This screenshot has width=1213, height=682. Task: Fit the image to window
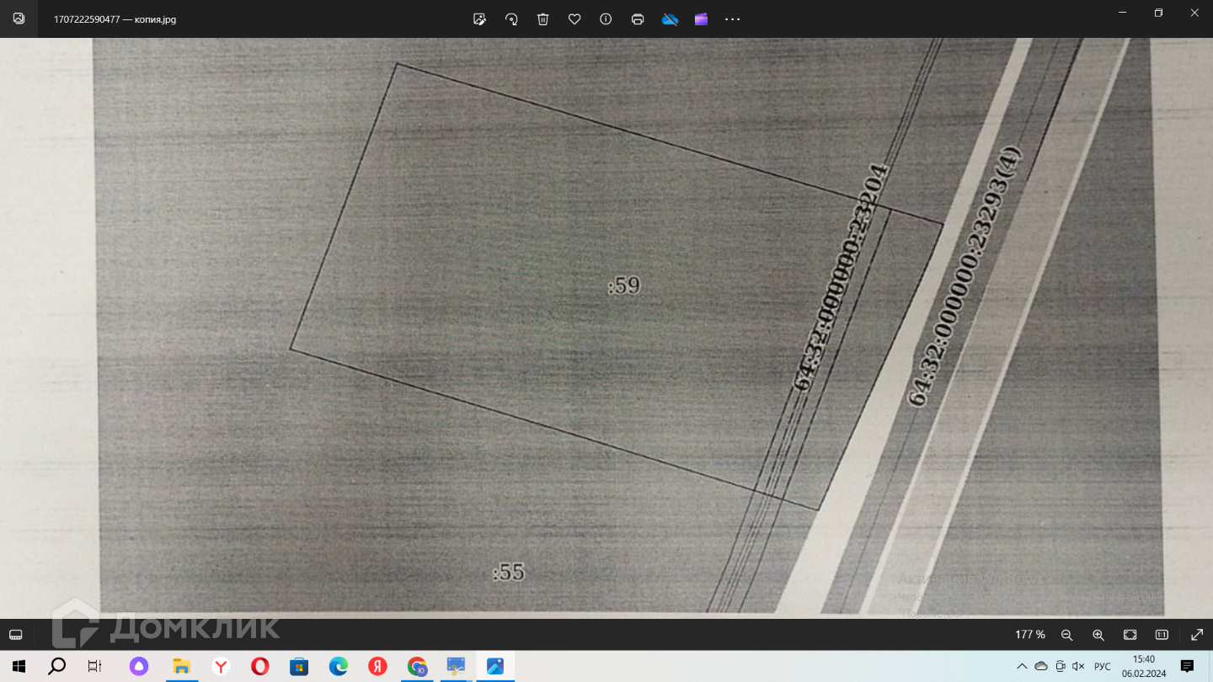[1130, 635]
